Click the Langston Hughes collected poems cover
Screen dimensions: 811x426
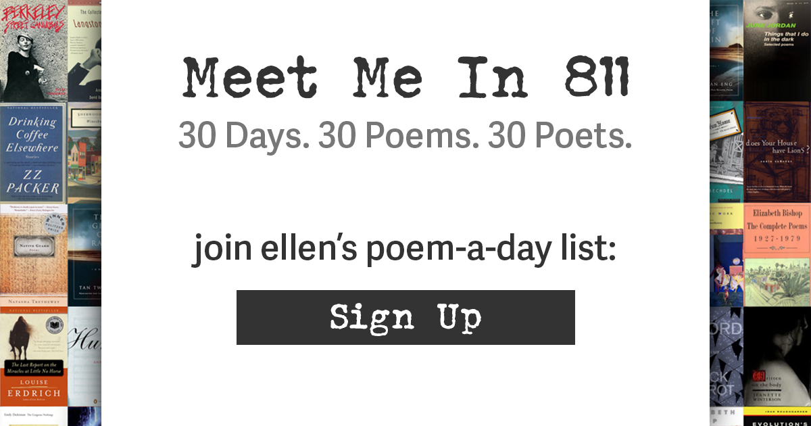(85, 51)
